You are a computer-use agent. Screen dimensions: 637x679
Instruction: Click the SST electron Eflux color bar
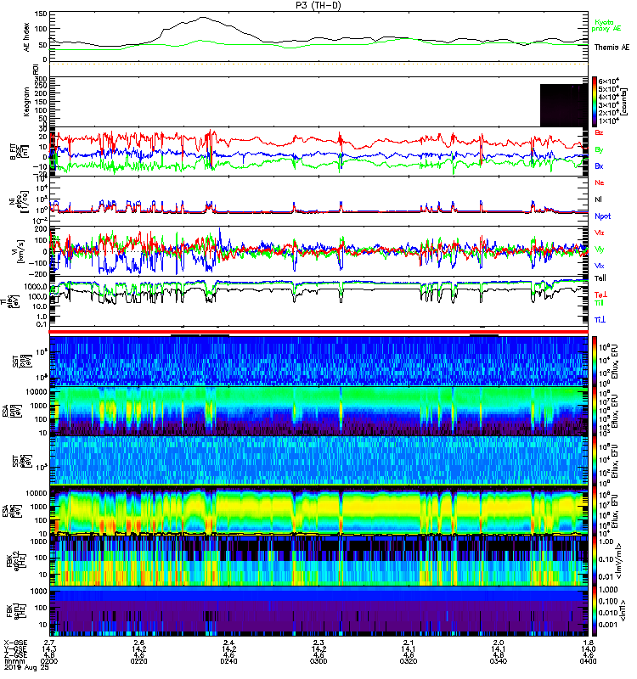pyautogui.click(x=595, y=461)
